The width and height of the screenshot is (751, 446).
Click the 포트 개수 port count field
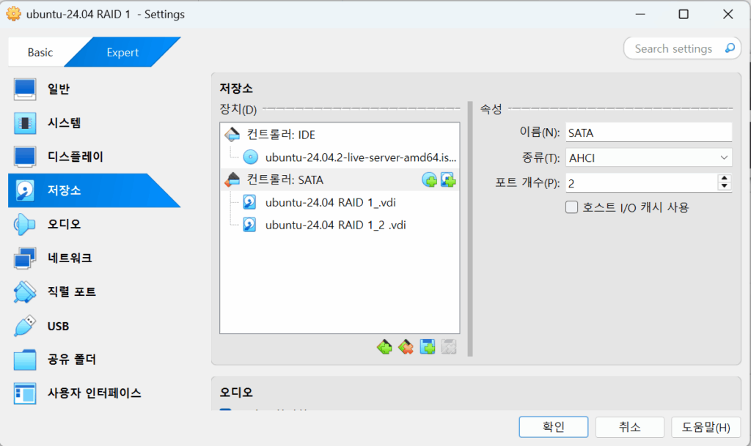641,183
